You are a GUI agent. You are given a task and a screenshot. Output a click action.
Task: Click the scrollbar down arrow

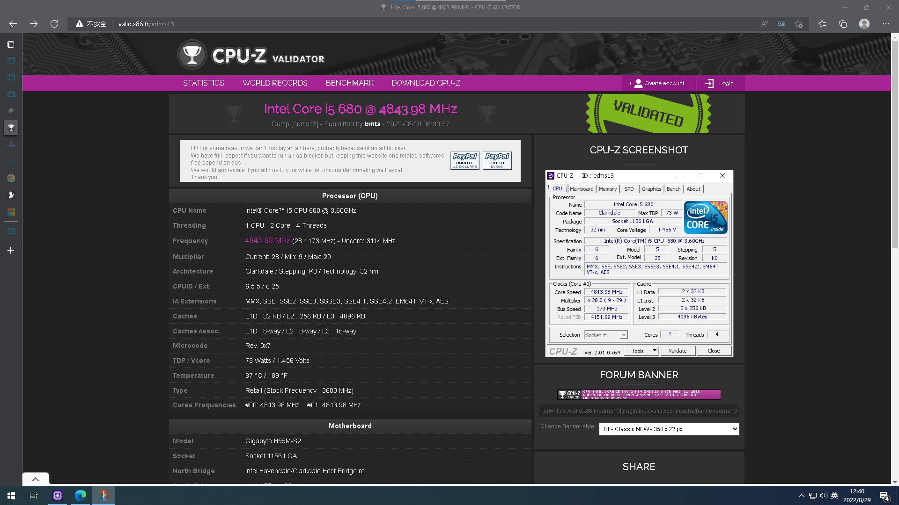(895, 482)
